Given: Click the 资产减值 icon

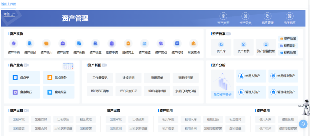Looking at the screenshot, I should point(144,44).
